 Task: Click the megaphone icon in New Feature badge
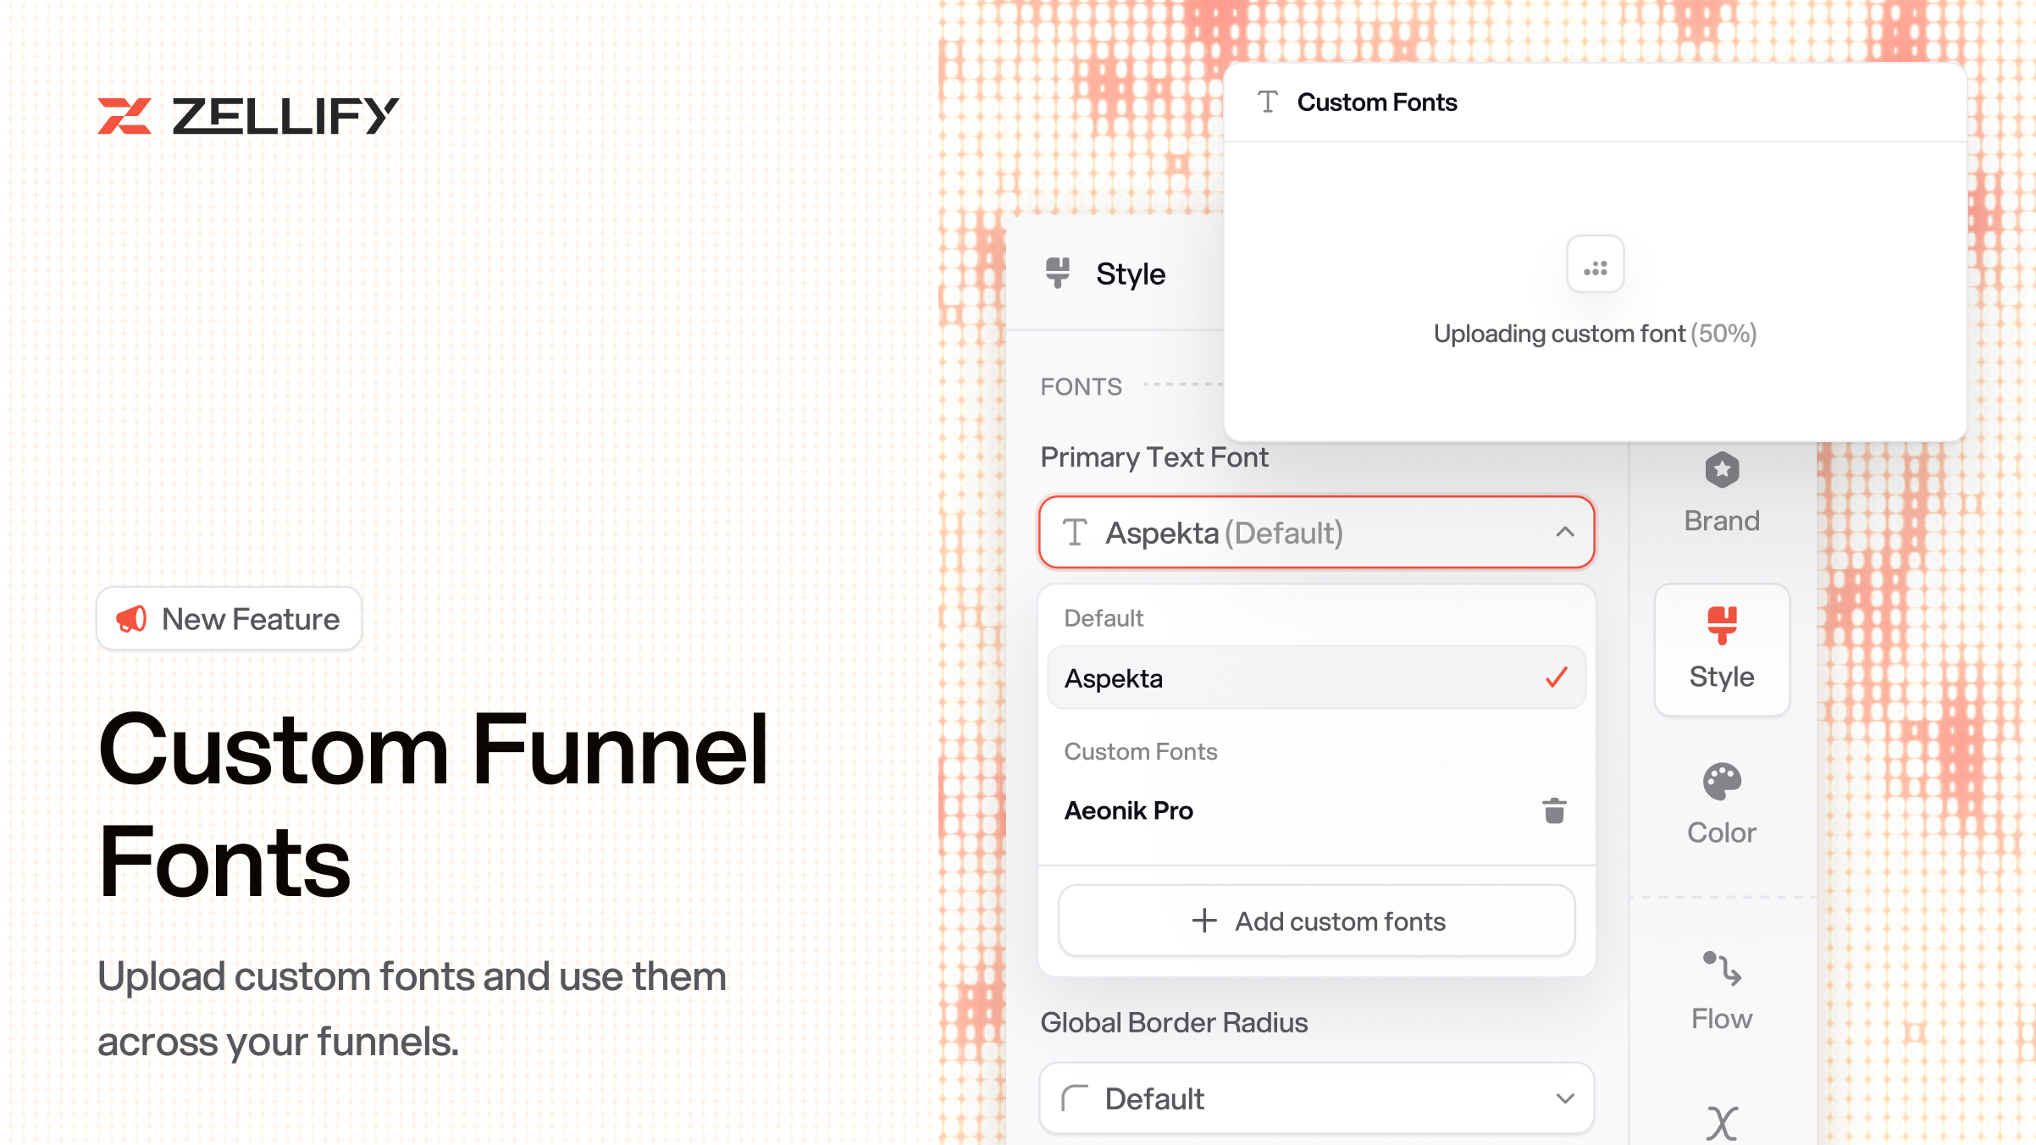[x=132, y=619]
